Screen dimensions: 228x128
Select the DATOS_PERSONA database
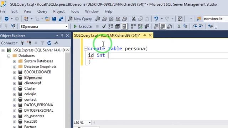click(x=38, y=105)
